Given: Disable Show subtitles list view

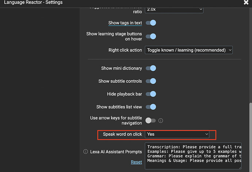Looking at the screenshot, I should [x=151, y=107].
